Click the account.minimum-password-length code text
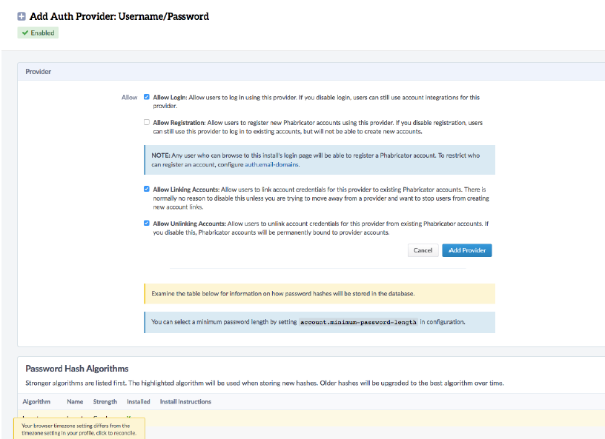Screen dimensions: 605x439 click(358, 322)
